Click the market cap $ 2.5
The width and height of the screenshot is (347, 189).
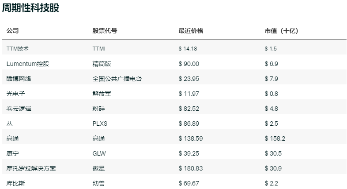point(272,124)
